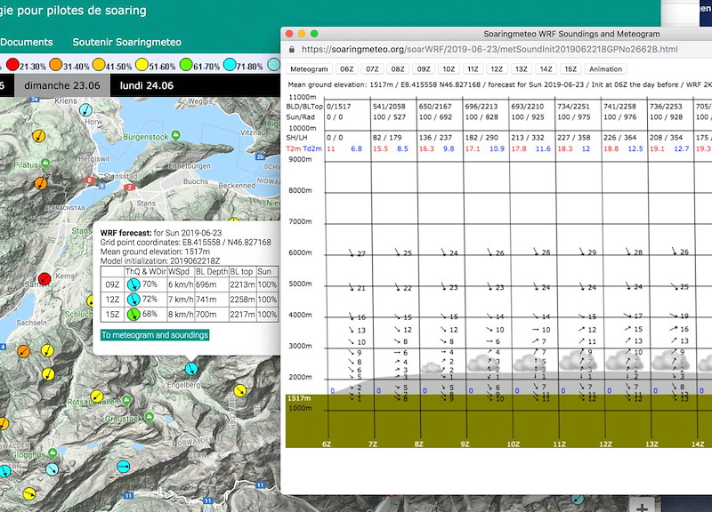The width and height of the screenshot is (712, 512).
Task: Select the 10Z sounding button
Action: [x=449, y=69]
